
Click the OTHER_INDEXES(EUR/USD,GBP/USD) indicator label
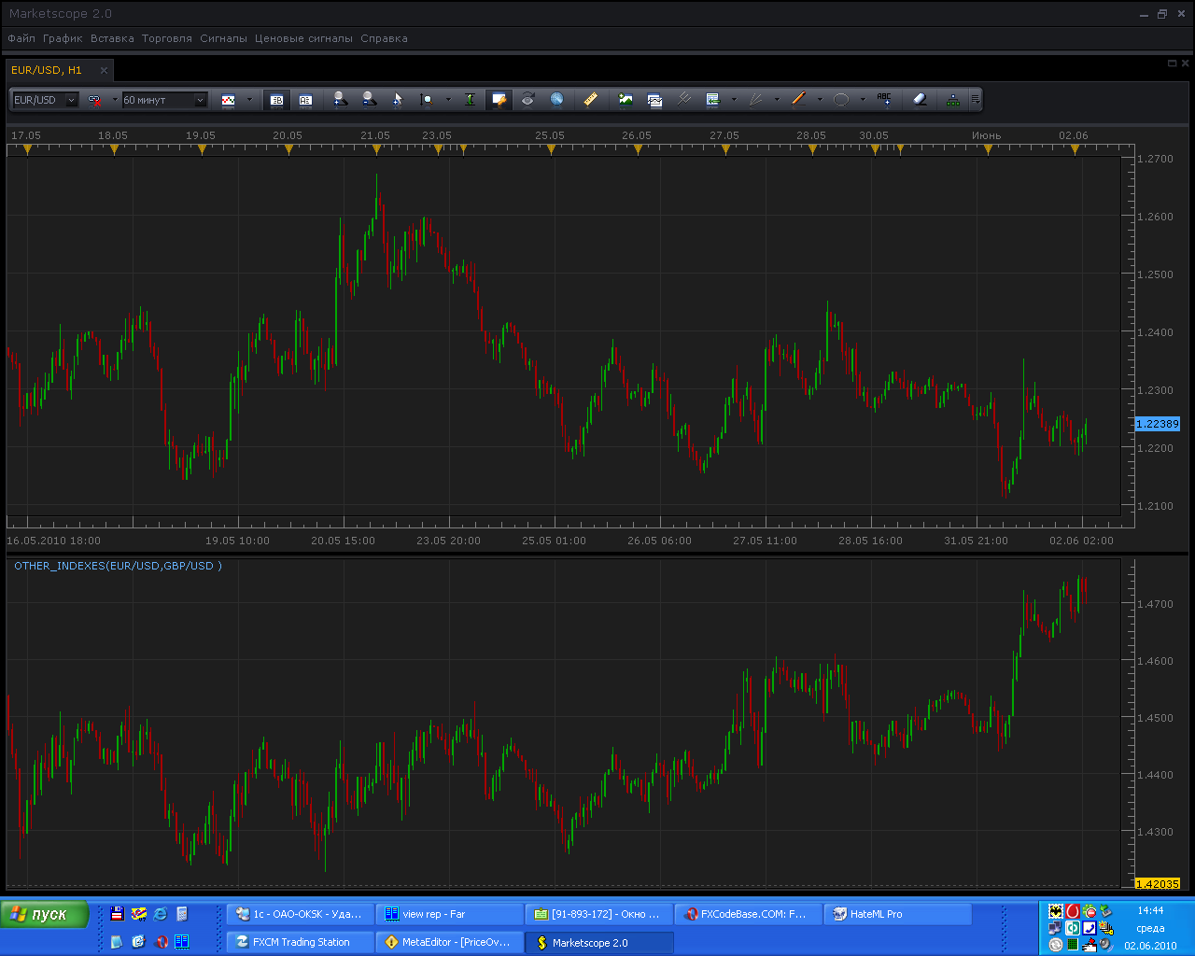(118, 566)
